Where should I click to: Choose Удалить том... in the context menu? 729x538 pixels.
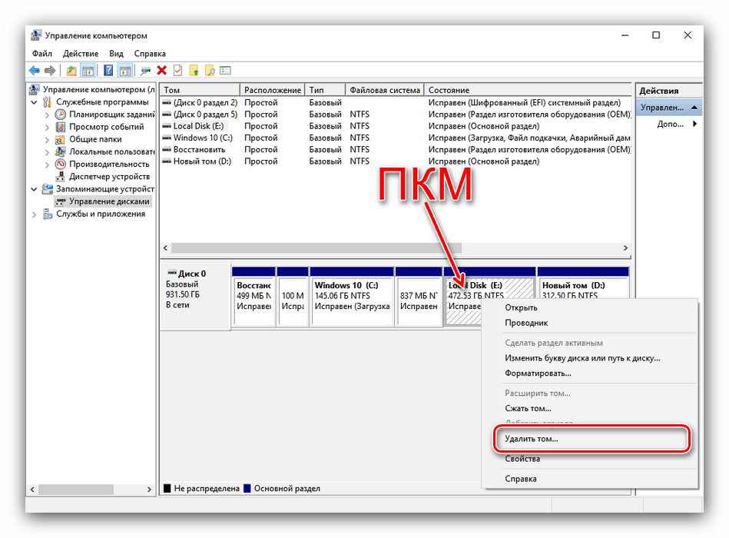click(589, 439)
